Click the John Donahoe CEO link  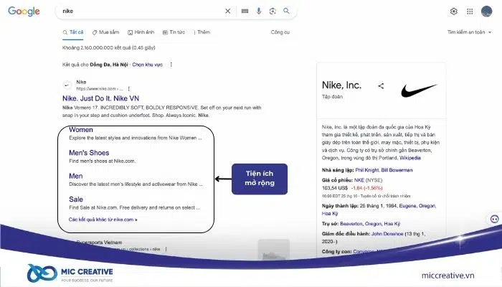point(387,234)
